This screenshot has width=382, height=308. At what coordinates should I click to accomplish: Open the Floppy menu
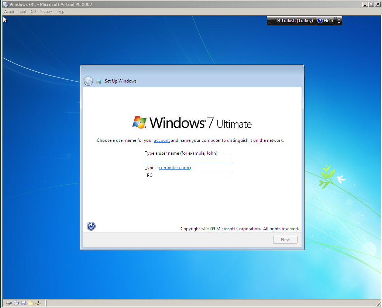click(46, 11)
